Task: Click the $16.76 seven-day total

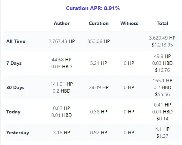Action: tap(162, 70)
